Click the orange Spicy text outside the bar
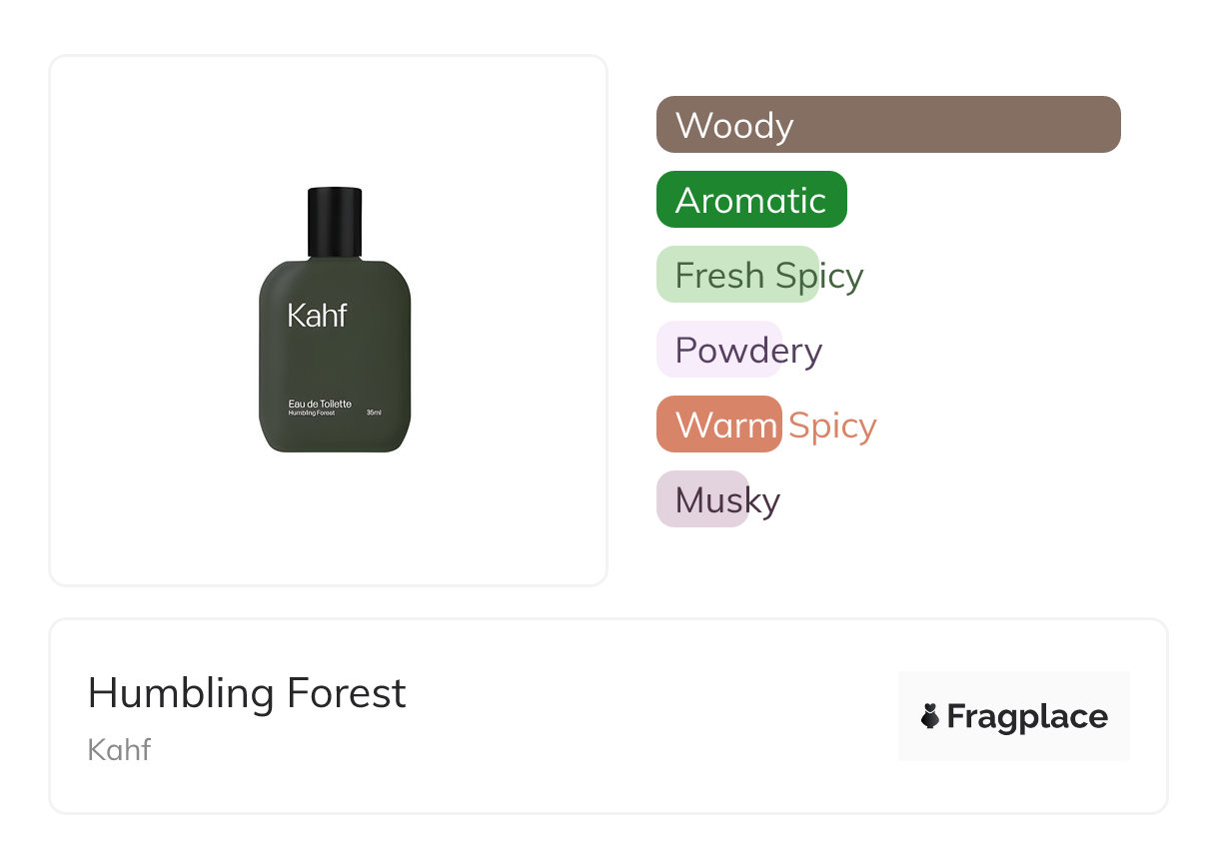1217x863 pixels. click(x=832, y=426)
